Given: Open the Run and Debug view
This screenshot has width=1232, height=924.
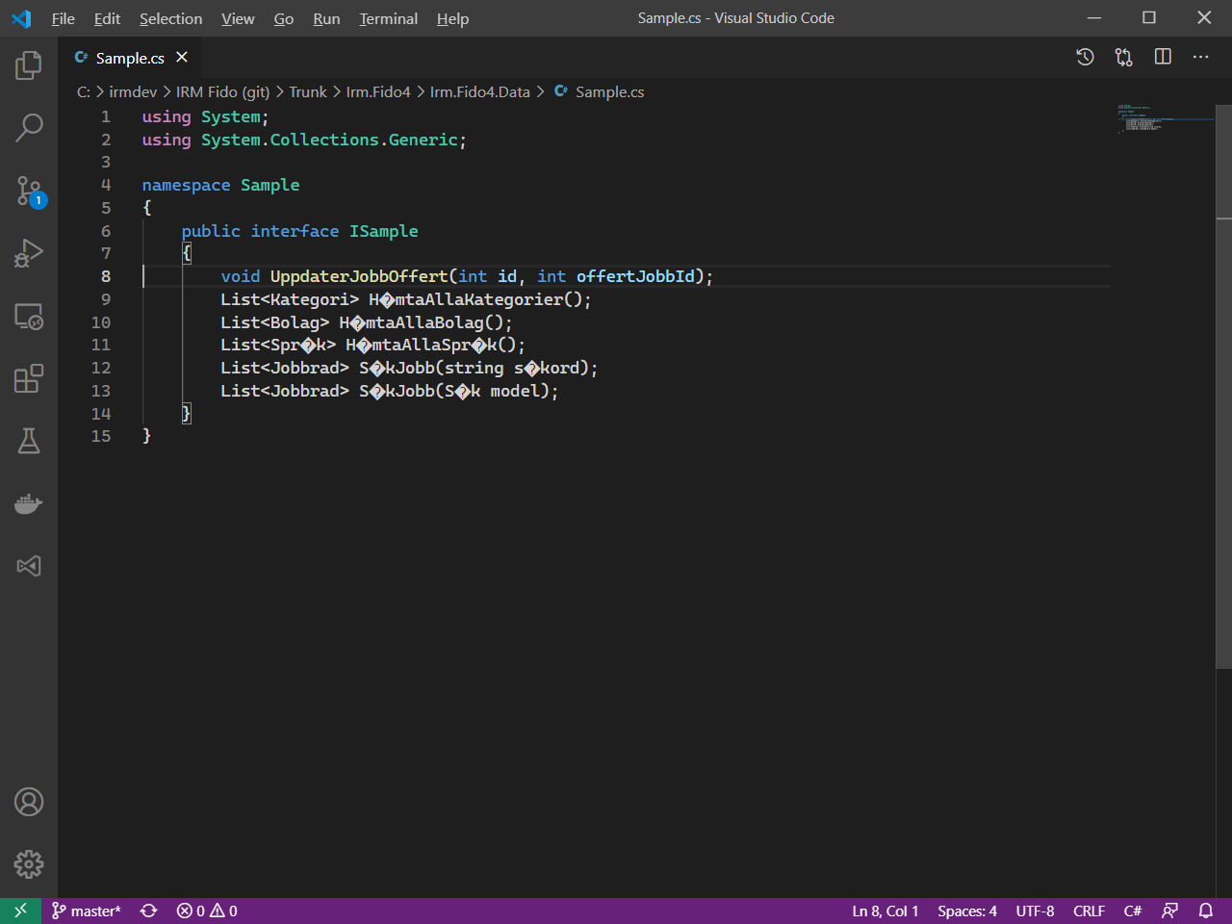Looking at the screenshot, I should point(28,251).
